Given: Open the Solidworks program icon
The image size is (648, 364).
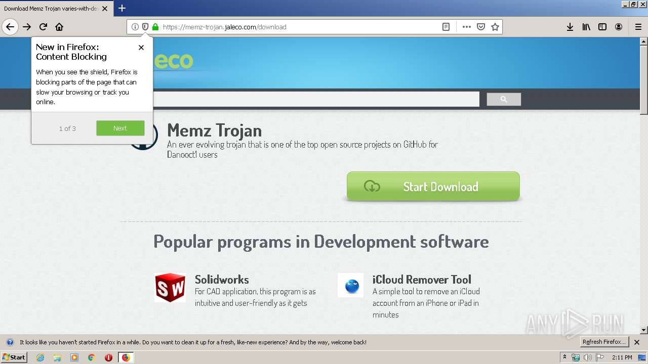Looking at the screenshot, I should click(x=170, y=288).
